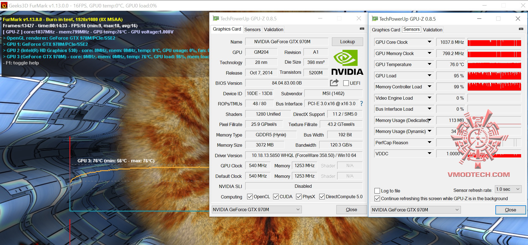
Task: Click the Lookup button
Action: click(347, 42)
